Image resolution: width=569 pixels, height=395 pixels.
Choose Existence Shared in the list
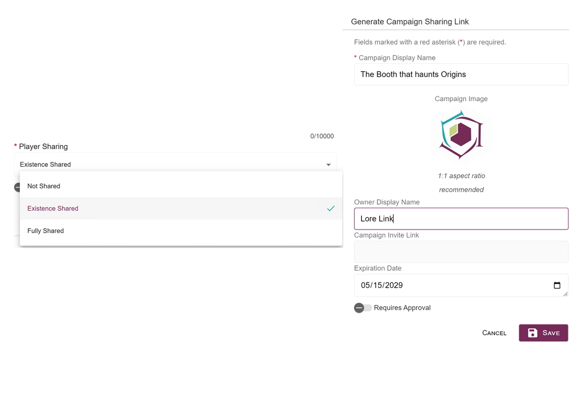coord(181,208)
